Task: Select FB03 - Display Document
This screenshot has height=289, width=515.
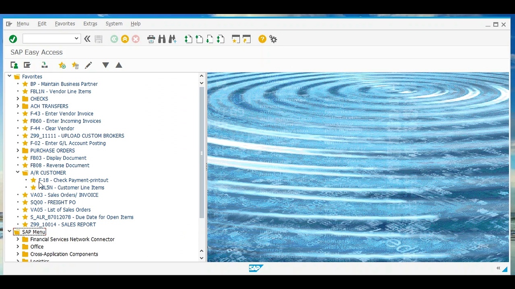Action: click(x=58, y=158)
